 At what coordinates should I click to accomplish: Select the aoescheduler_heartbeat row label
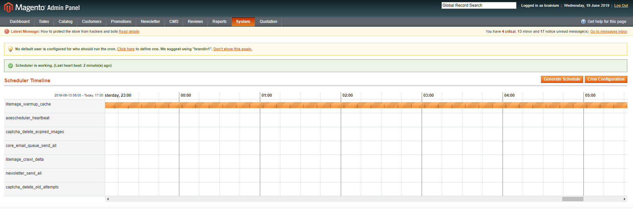28,118
